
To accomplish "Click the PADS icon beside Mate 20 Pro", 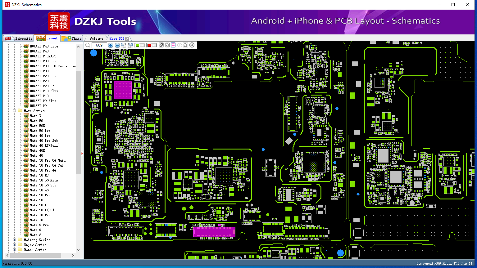I will point(26,195).
